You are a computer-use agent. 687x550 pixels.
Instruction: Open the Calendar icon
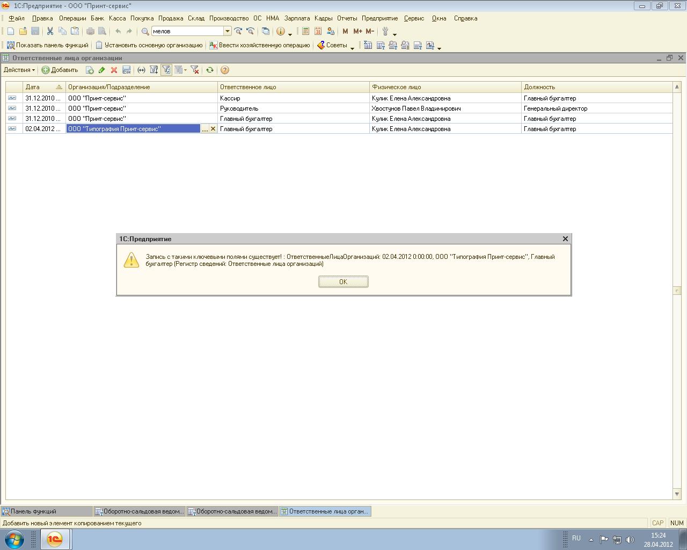pyautogui.click(x=318, y=31)
